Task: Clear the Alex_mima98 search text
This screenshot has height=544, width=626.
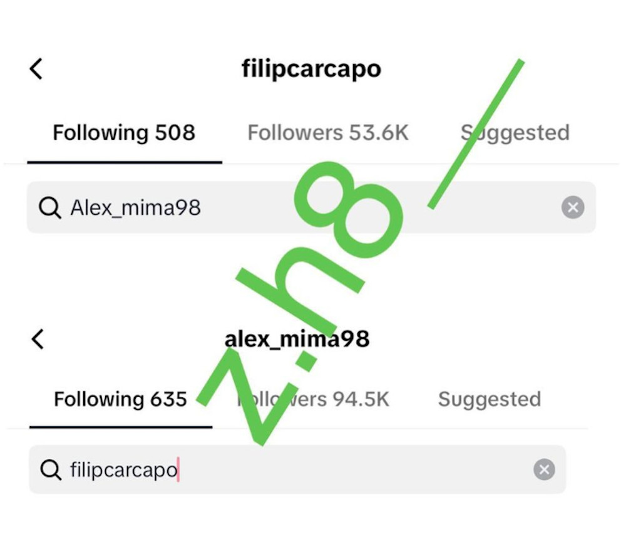Action: 573,207
